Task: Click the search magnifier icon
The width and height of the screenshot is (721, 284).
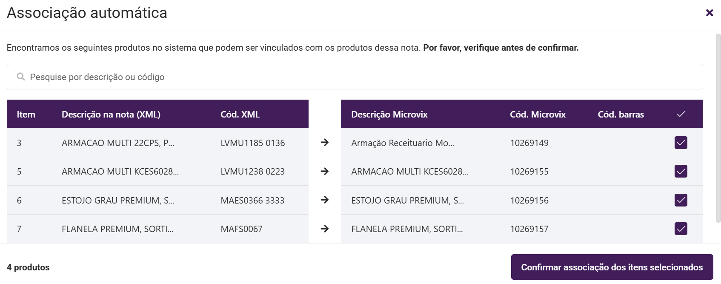Action: coord(20,77)
